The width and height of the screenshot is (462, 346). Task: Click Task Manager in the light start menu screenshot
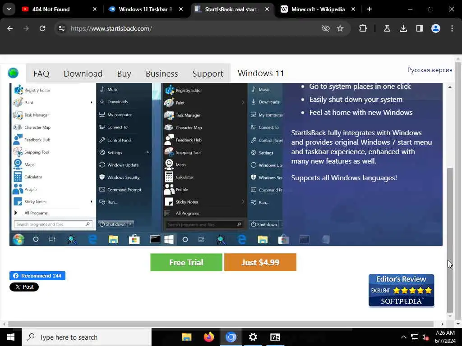click(37, 115)
